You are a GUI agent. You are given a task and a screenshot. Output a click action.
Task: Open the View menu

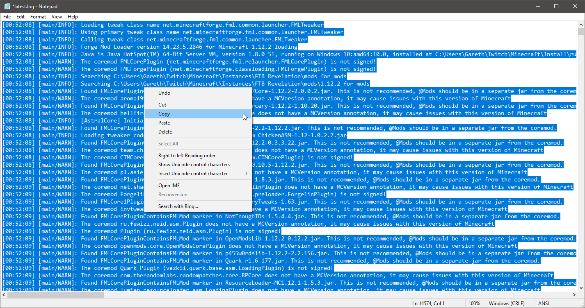click(x=57, y=17)
